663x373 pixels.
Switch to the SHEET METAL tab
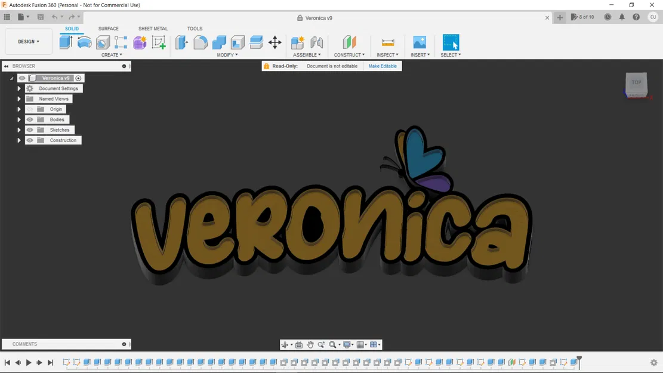pos(153,29)
